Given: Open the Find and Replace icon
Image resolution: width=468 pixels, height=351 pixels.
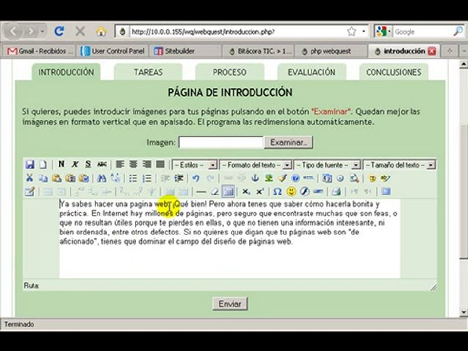Looking at the screenshot, I should click(x=115, y=178).
